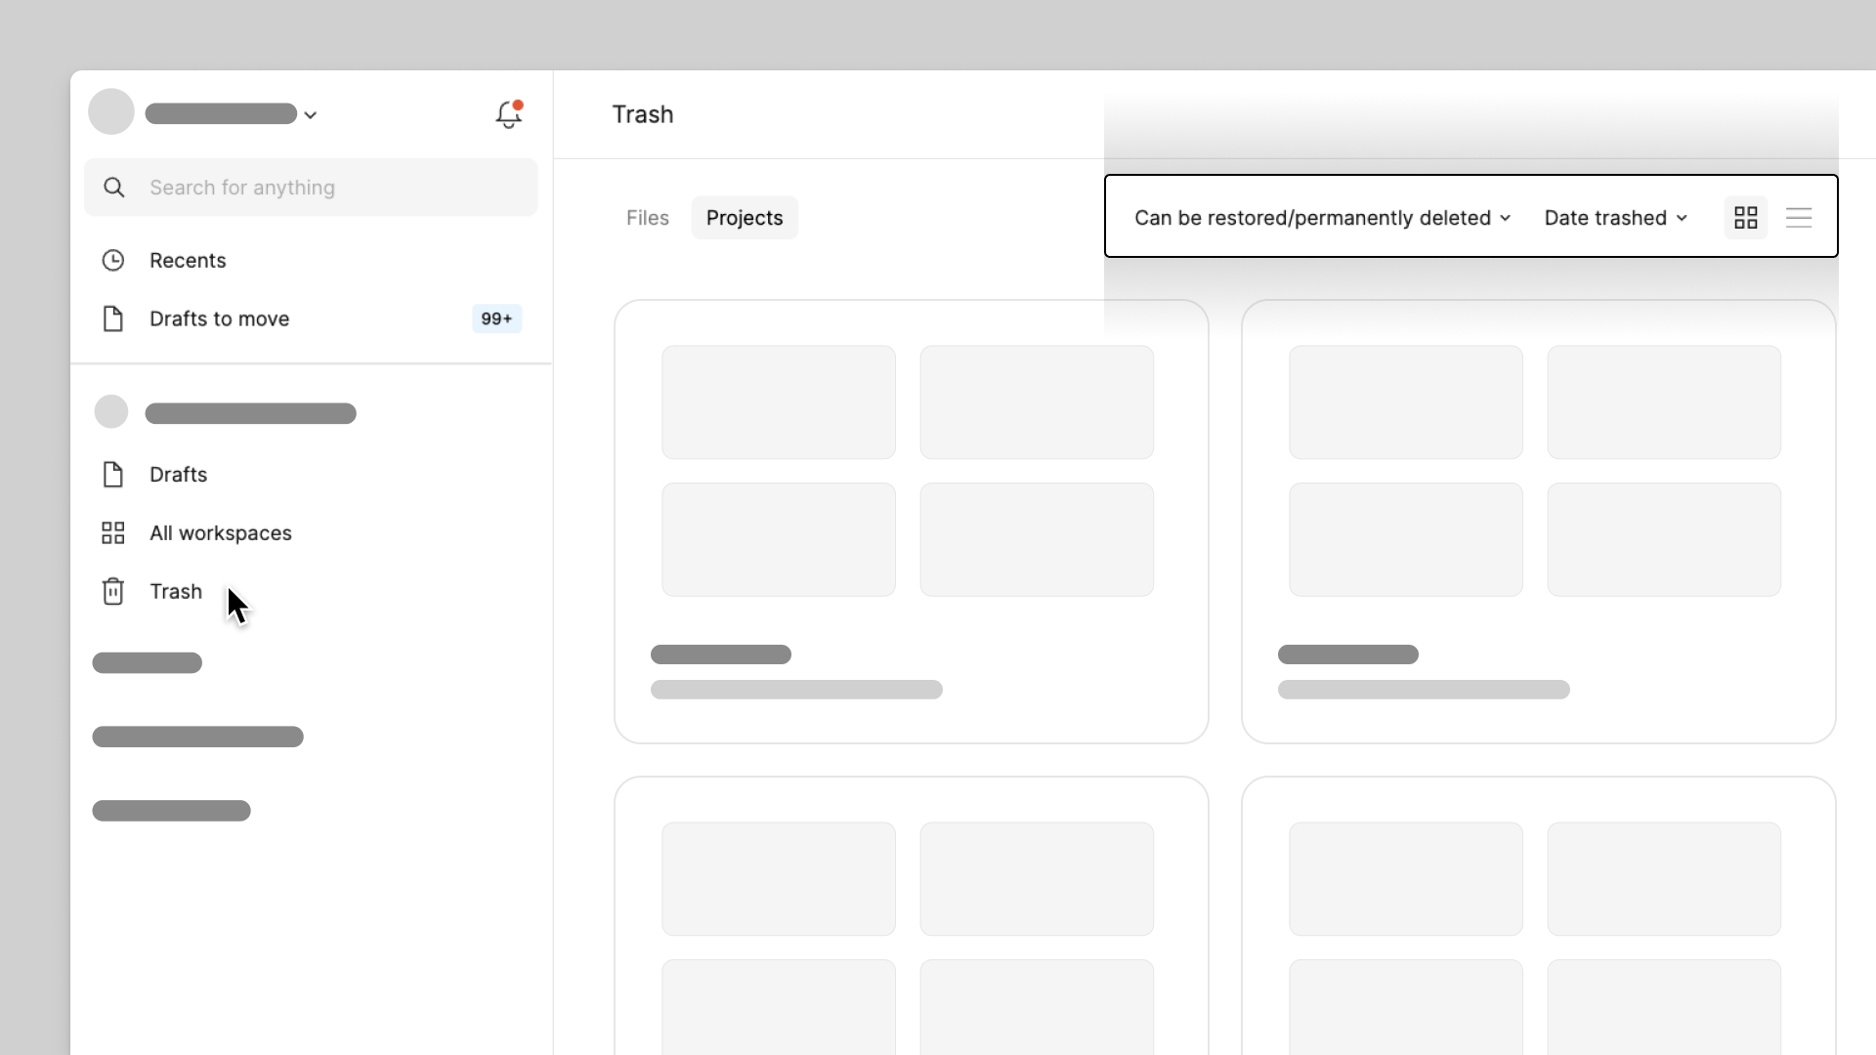The image size is (1876, 1055).
Task: Switch to the Files tab
Action: tap(648, 218)
